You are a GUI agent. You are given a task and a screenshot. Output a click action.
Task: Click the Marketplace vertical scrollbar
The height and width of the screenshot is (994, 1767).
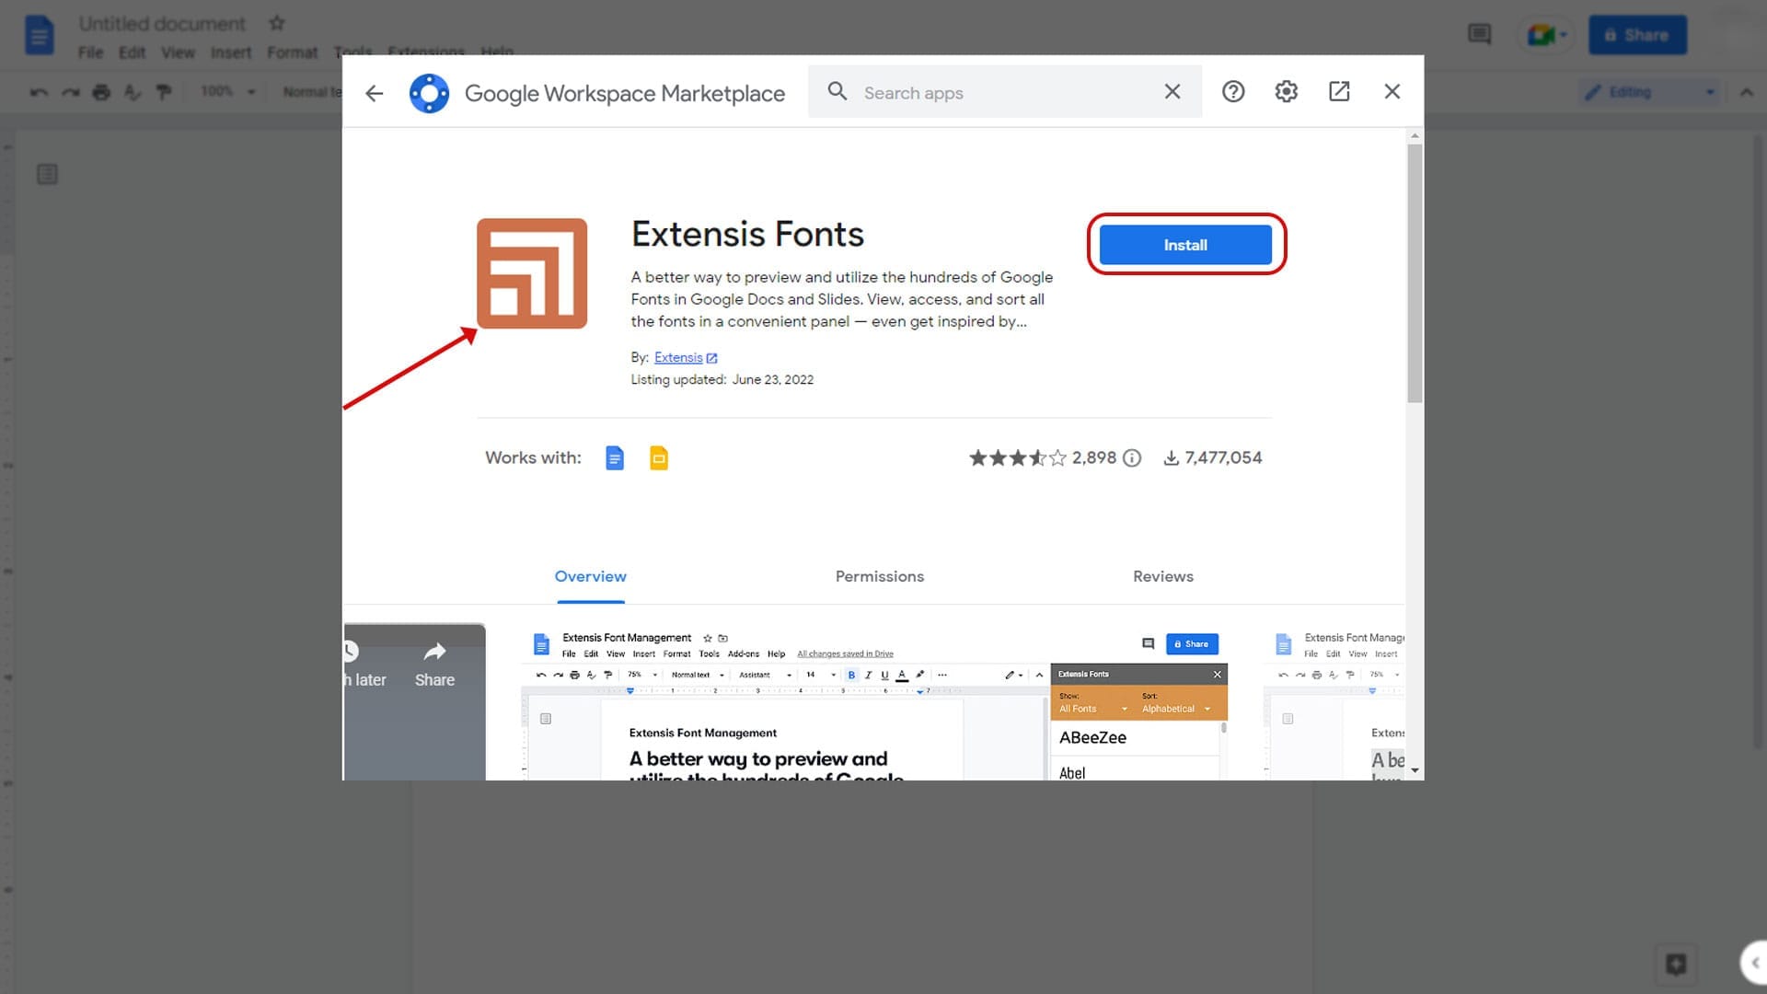click(1415, 273)
